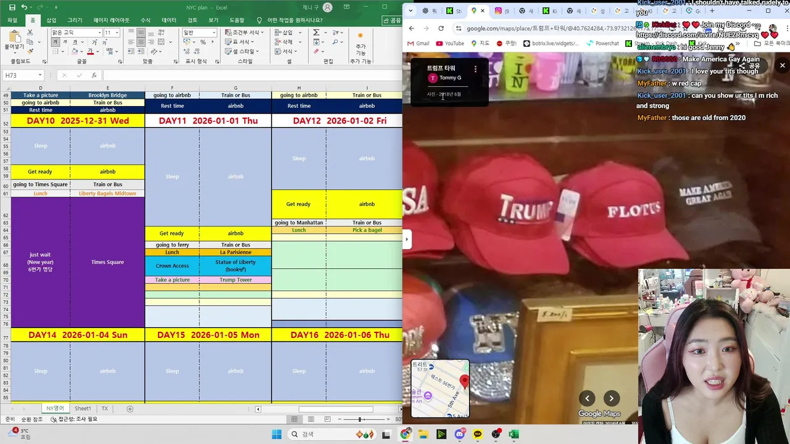Switch to the 보기 View tab
Viewport: 790px width, 444px height.
[214, 20]
